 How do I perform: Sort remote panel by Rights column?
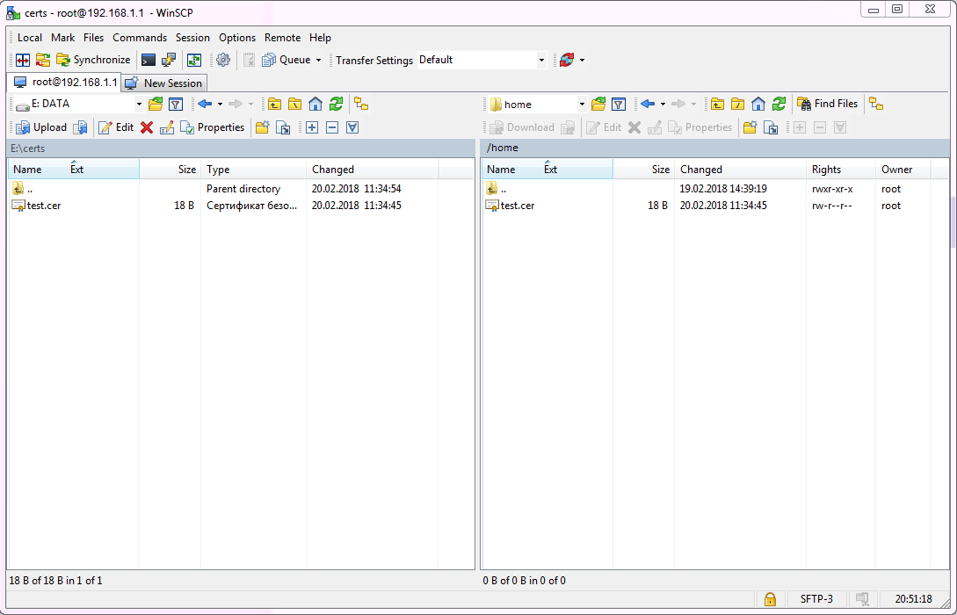point(840,170)
